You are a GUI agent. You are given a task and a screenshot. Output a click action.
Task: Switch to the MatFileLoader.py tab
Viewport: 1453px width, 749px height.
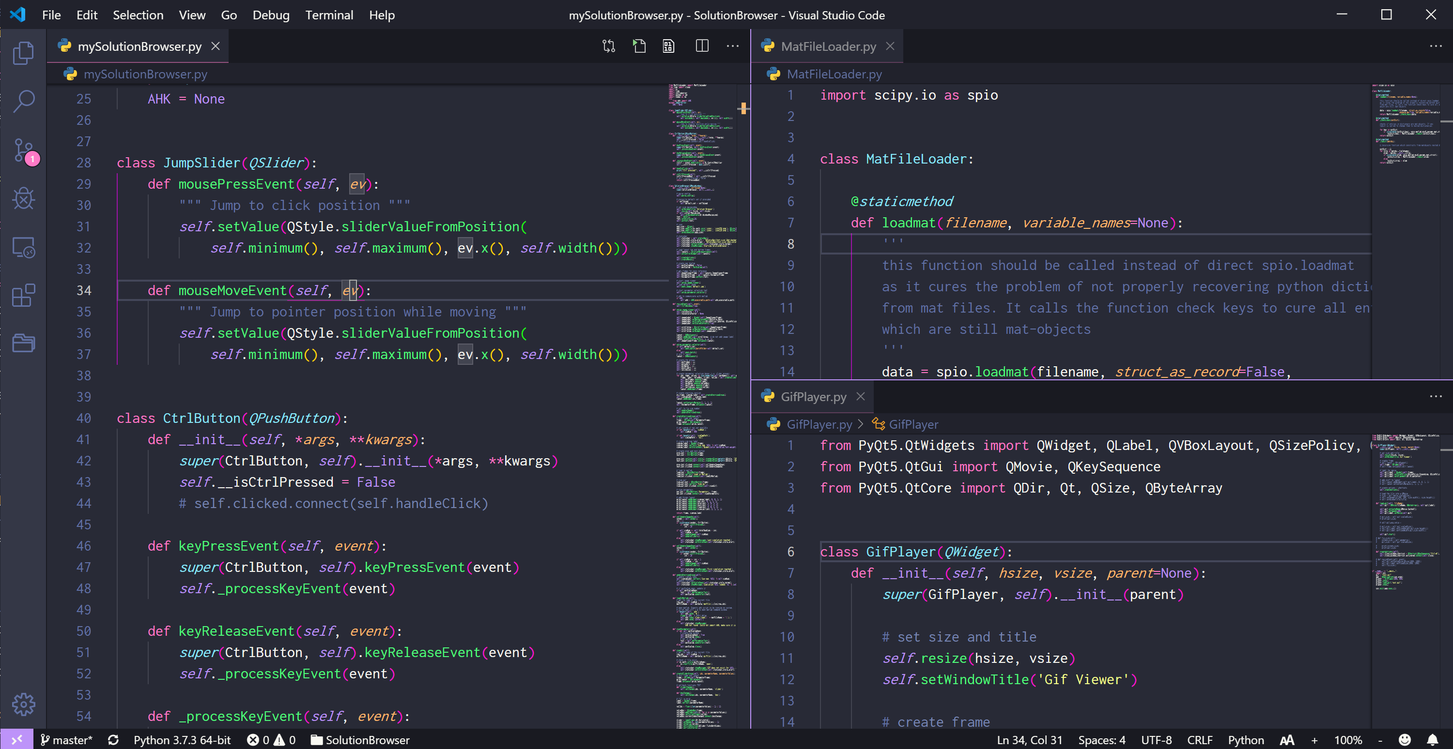[827, 46]
